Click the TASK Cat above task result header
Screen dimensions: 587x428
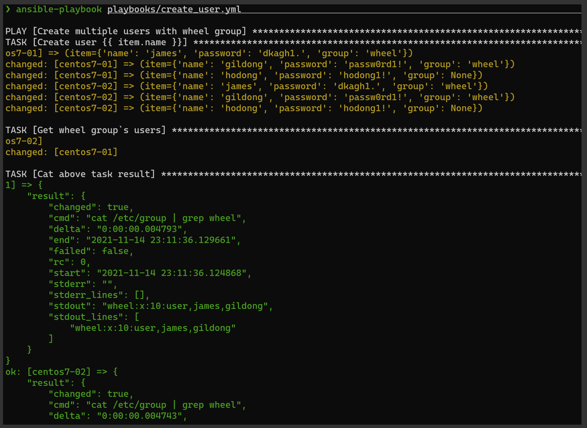[80, 174]
